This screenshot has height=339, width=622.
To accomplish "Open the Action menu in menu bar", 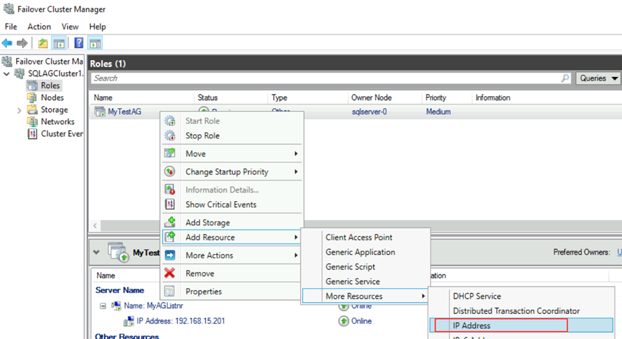I will [x=39, y=27].
